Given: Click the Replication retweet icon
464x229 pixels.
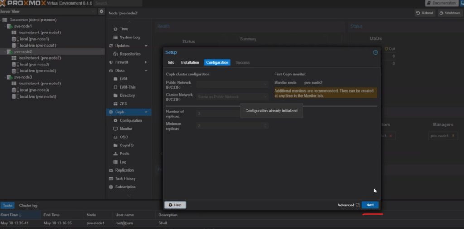Looking at the screenshot, I should (111, 170).
